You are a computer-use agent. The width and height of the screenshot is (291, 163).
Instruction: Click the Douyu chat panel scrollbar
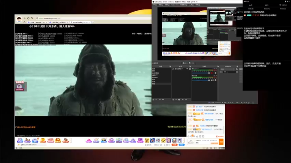224,130
